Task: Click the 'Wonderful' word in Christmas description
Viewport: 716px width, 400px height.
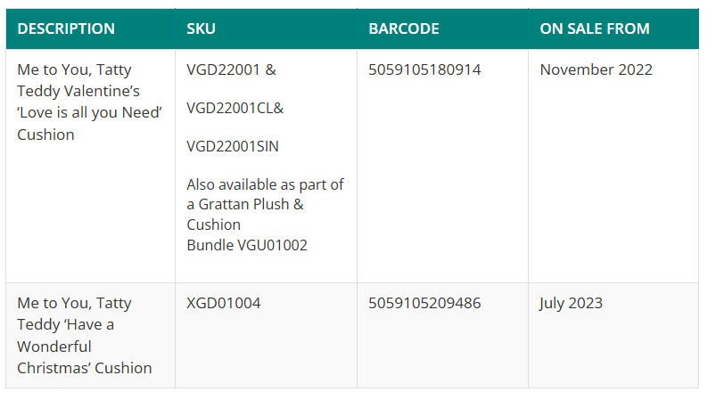Action: point(54,347)
